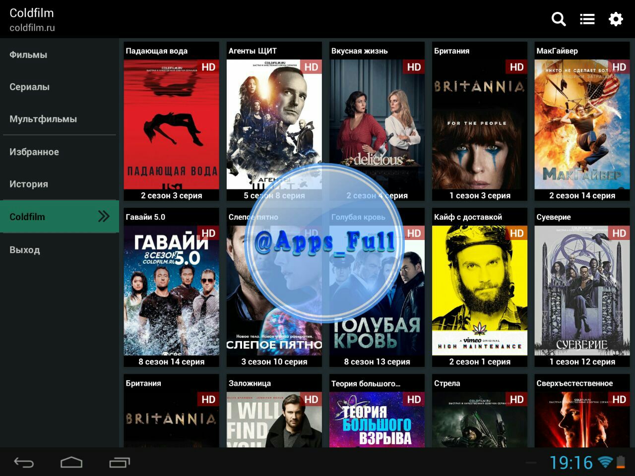Image resolution: width=635 pixels, height=476 pixels.
Task: Open the Гавайи 5.0 poster
Action: [171, 291]
